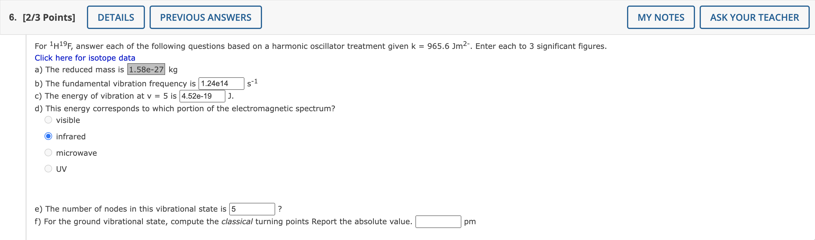The width and height of the screenshot is (815, 240).
Task: Click the 1.24e14 entered answer
Action: click(x=215, y=83)
